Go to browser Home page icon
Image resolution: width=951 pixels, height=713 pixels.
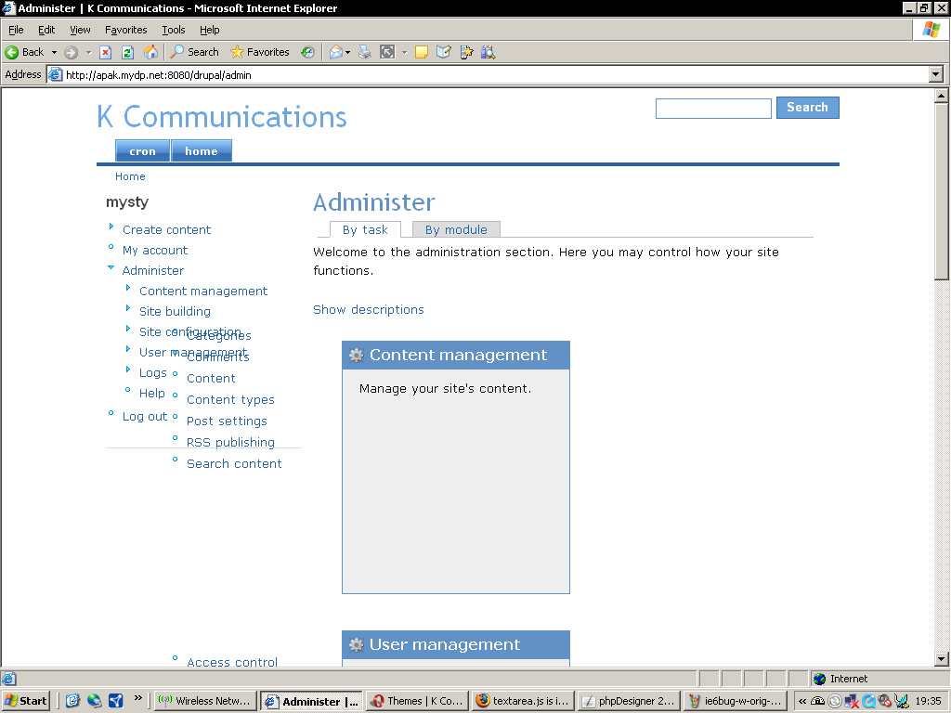(x=150, y=52)
